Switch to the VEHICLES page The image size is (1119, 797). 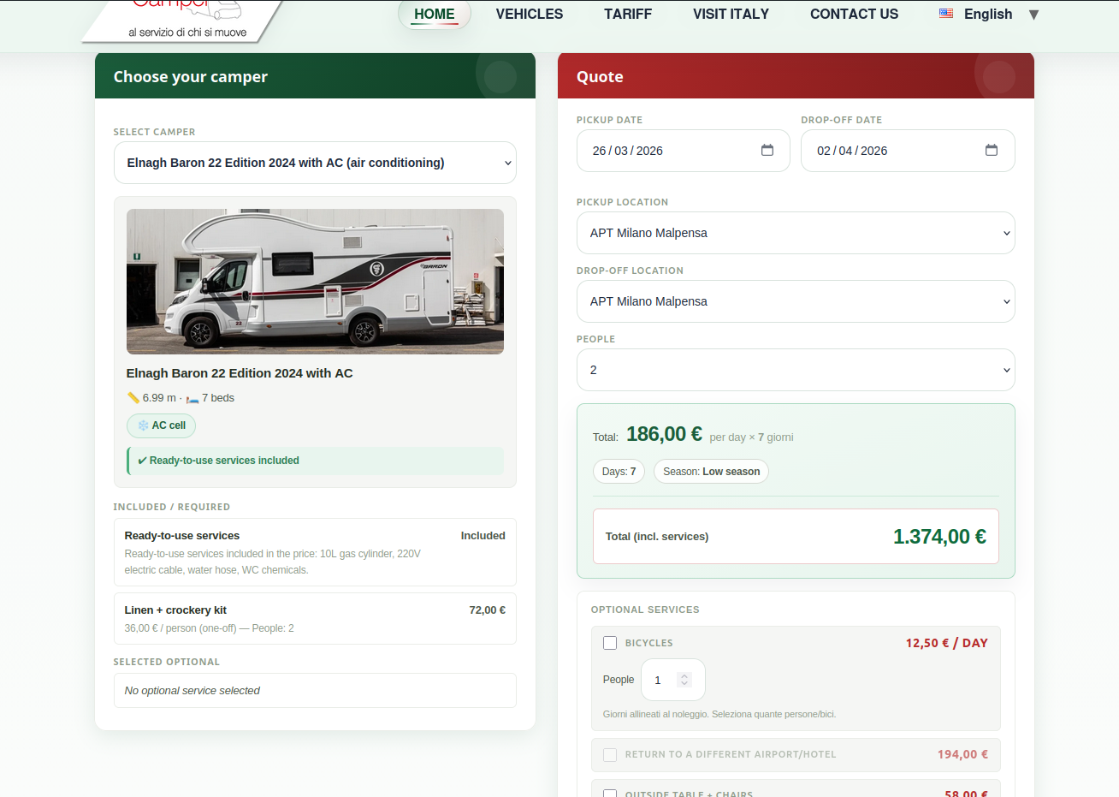click(x=529, y=14)
